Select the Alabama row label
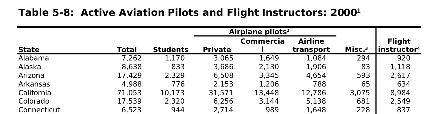Image resolution: width=425 pixels, height=114 pixels. coord(34,58)
